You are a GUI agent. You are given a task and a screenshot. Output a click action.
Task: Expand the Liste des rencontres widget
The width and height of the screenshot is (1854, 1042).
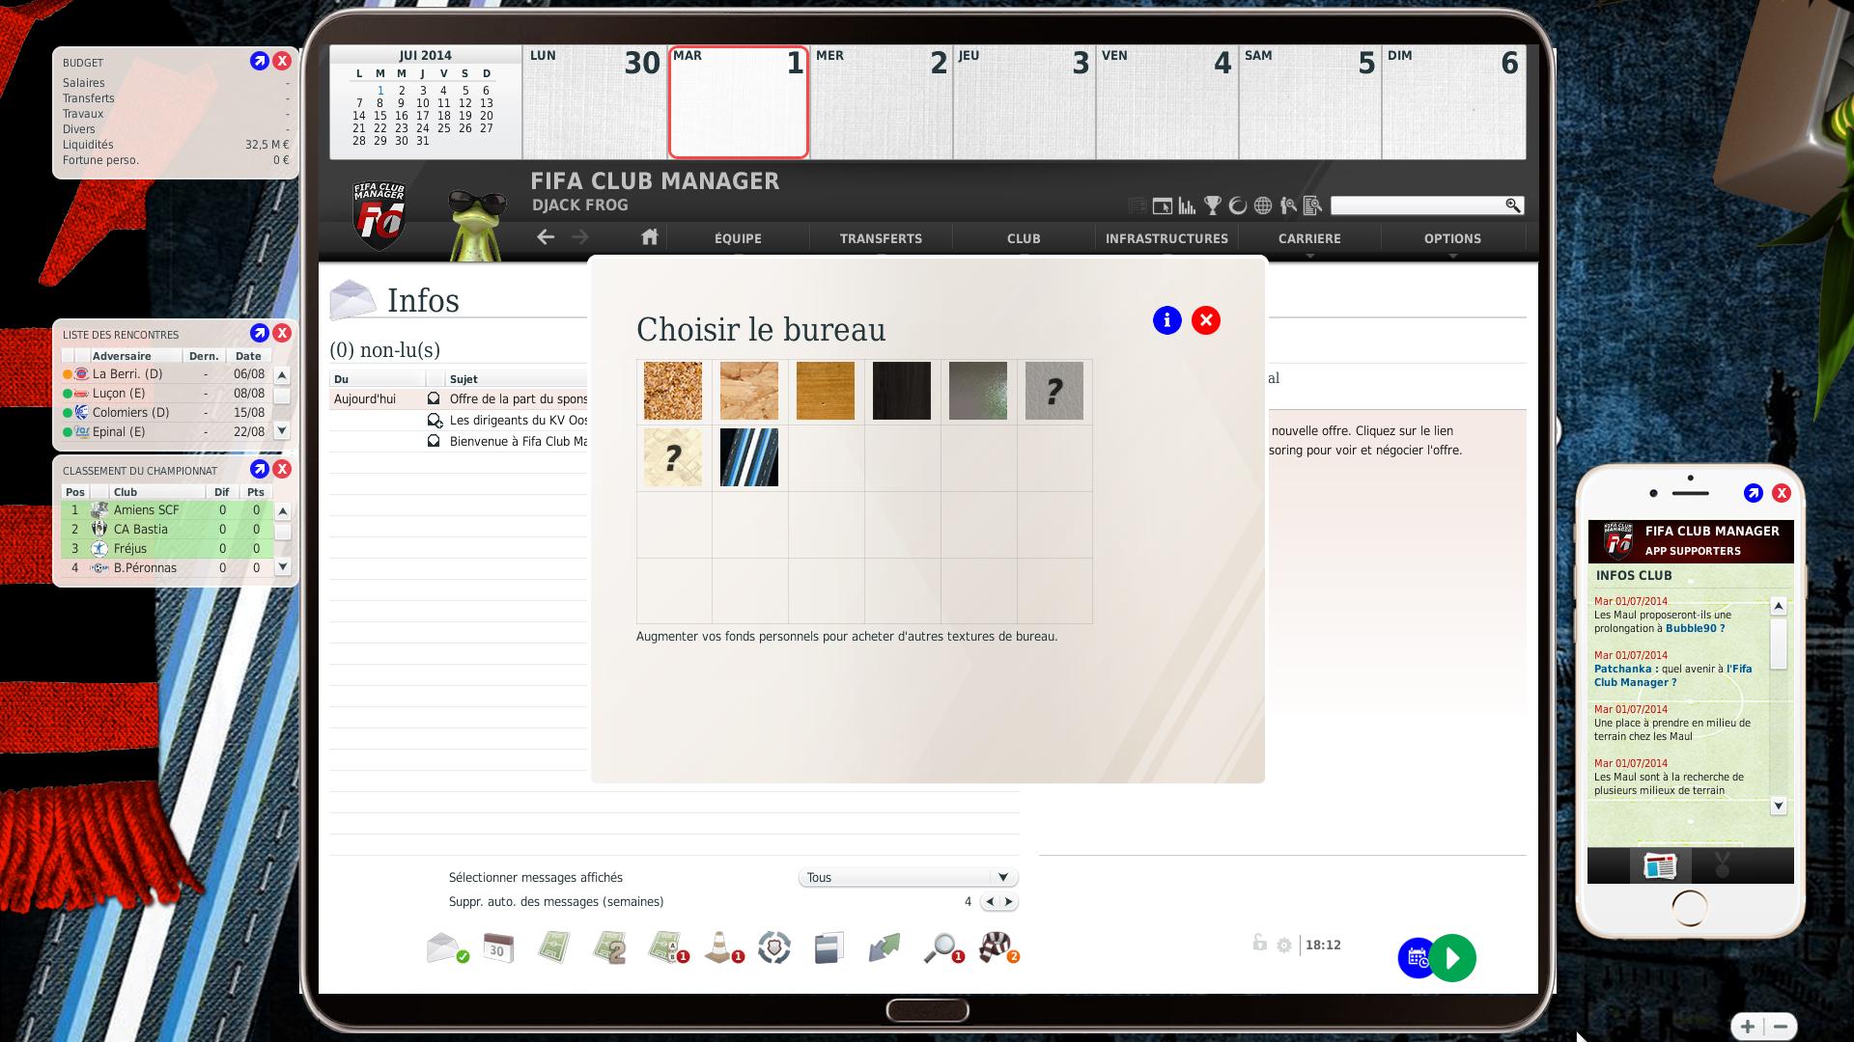pyautogui.click(x=259, y=333)
